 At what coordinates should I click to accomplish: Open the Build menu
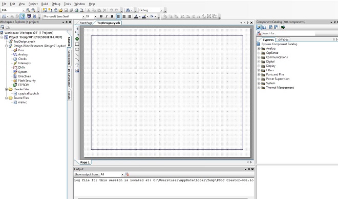point(45,4)
